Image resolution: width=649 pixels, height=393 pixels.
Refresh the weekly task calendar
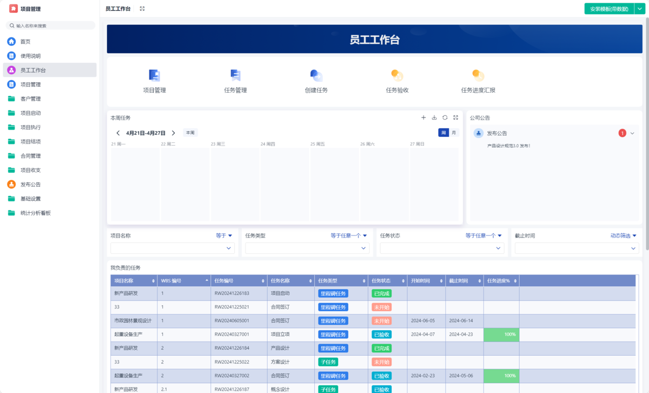click(x=445, y=117)
